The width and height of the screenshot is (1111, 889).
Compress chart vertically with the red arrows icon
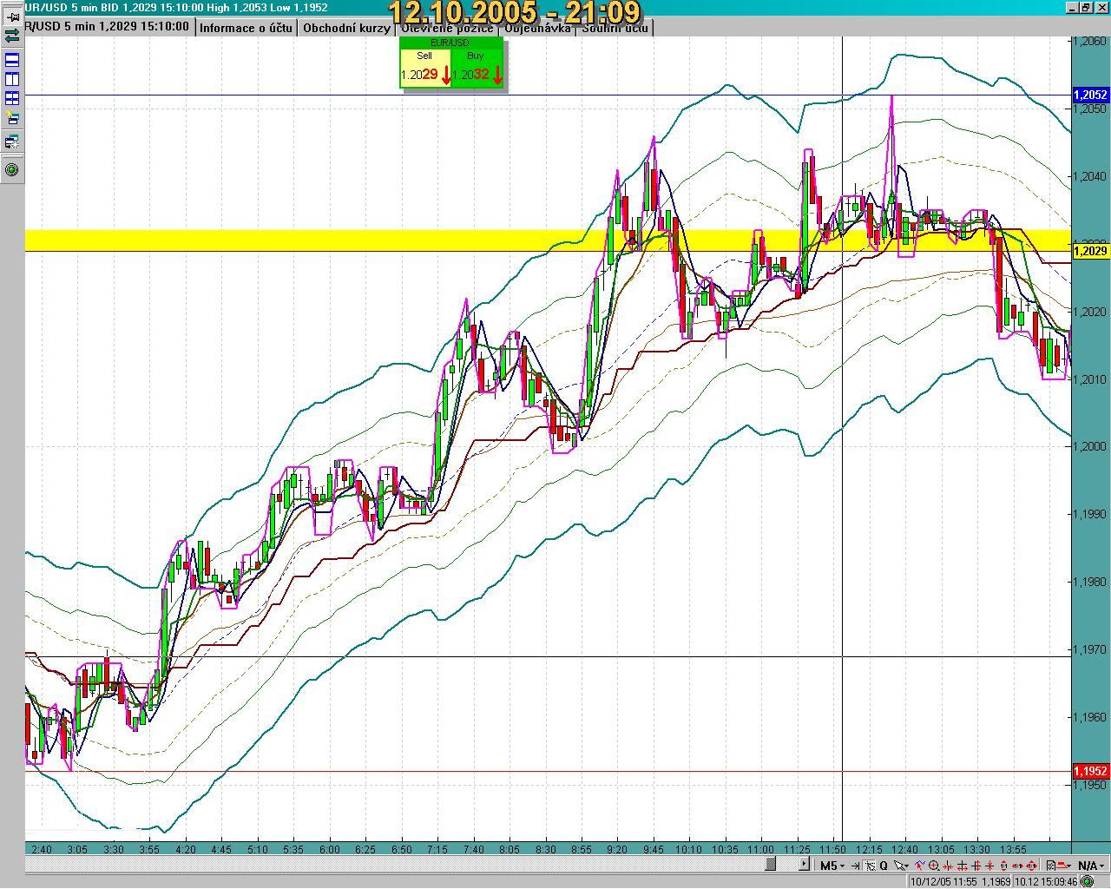pyautogui.click(x=989, y=866)
